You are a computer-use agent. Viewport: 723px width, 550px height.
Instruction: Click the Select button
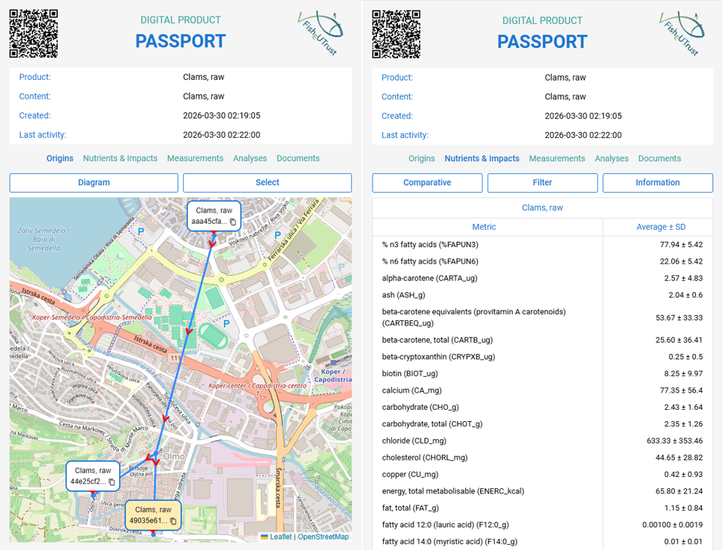click(268, 182)
